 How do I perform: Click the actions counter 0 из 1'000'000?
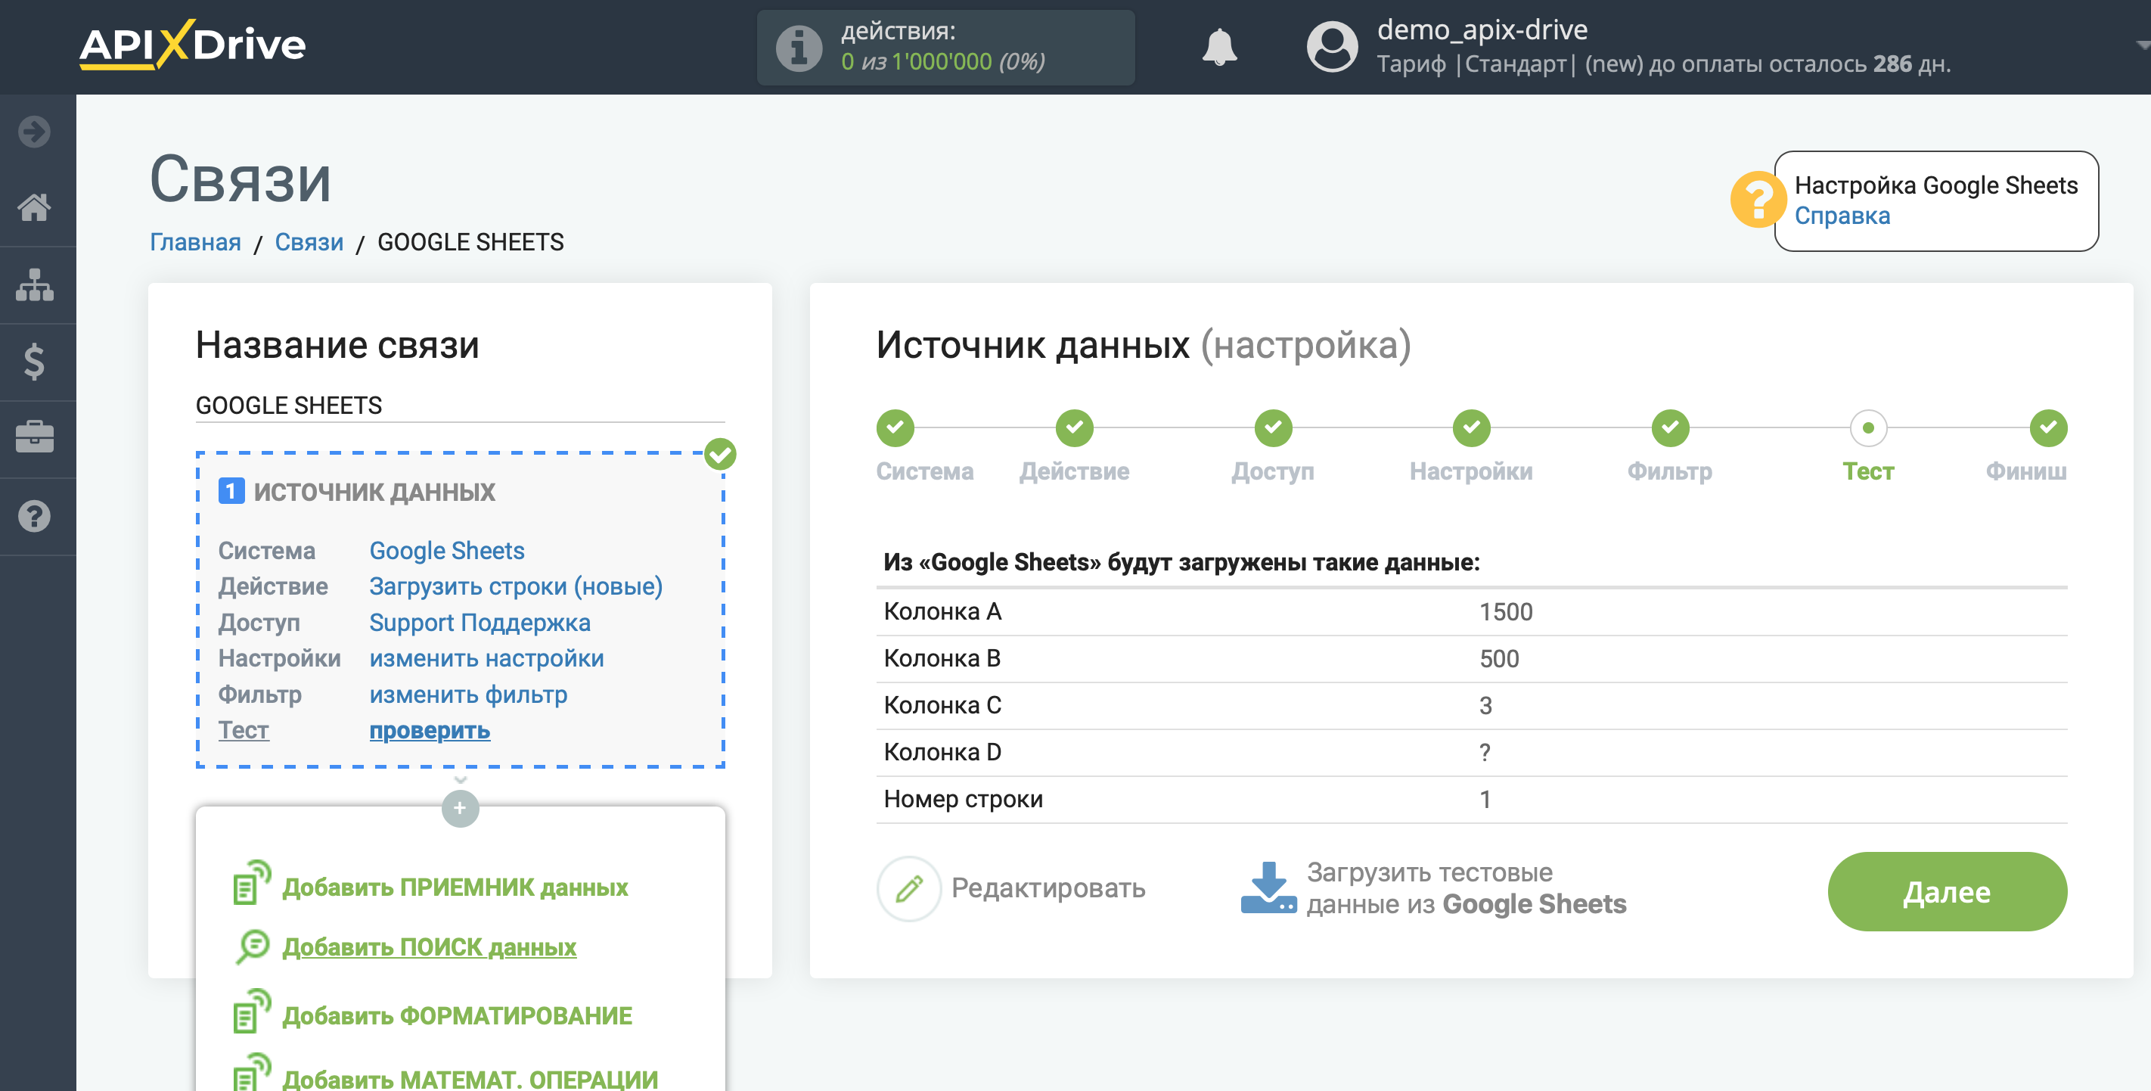pyautogui.click(x=916, y=62)
